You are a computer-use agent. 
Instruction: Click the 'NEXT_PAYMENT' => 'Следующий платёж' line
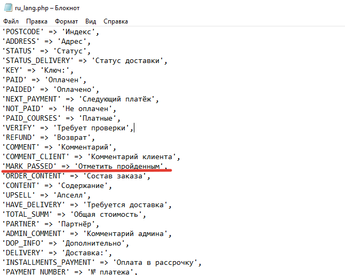[81, 99]
